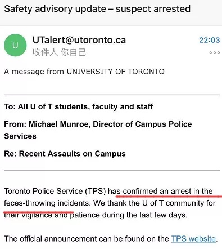Image resolution: width=222 pixels, height=249 pixels.
Task: Click the 'feces-throwing incidents' phrase
Action: [47, 203]
